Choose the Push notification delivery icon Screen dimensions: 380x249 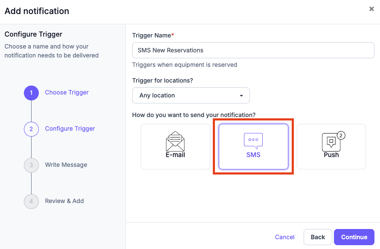tap(331, 146)
